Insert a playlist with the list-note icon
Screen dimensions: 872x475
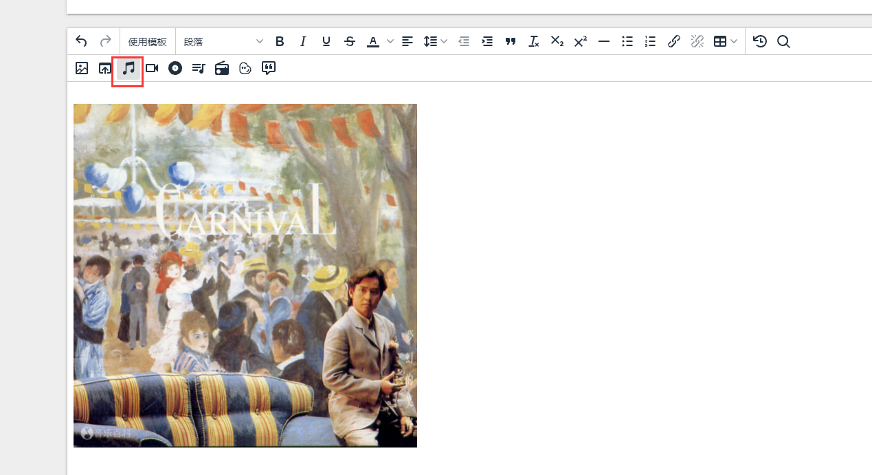click(x=199, y=68)
